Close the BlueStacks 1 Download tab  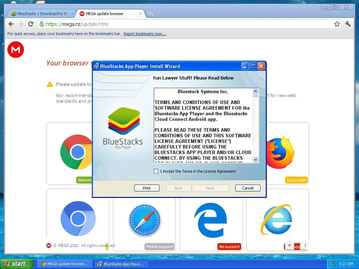72,14
